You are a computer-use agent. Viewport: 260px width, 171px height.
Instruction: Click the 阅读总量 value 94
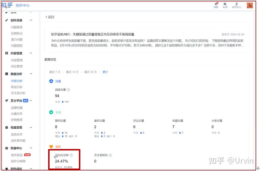click(57, 96)
